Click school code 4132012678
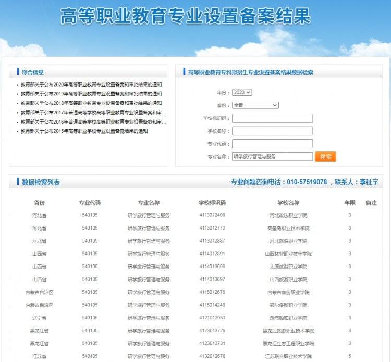Image resolution: width=391 pixels, height=362 pixels. [212, 356]
